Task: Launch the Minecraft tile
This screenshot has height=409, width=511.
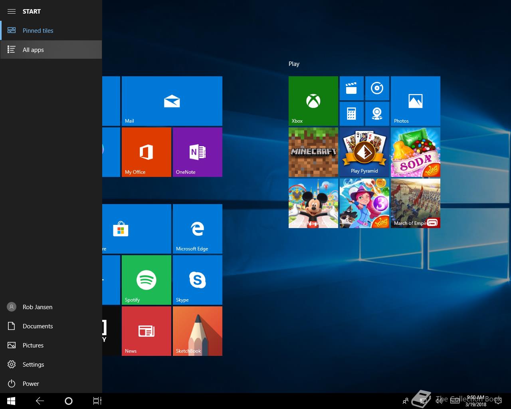Action: point(313,152)
